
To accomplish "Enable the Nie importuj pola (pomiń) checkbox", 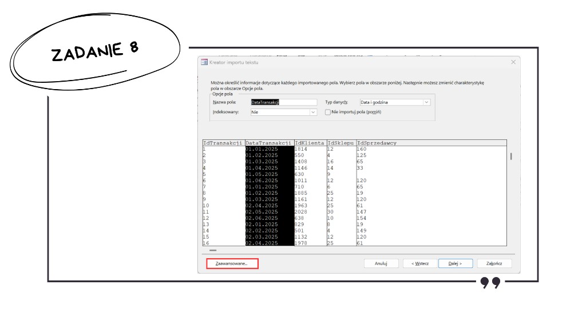I will [x=328, y=112].
